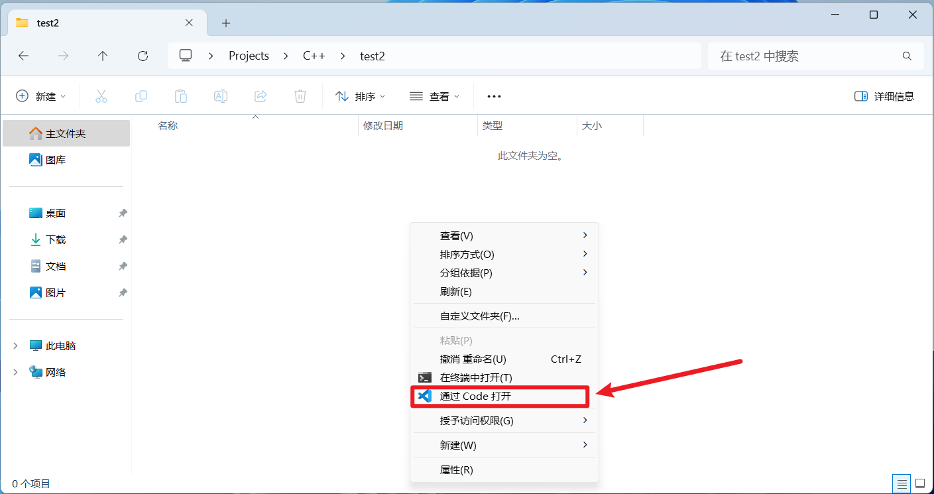Select details list view in status bar
Viewport: 934px width, 494px height.
(901, 483)
